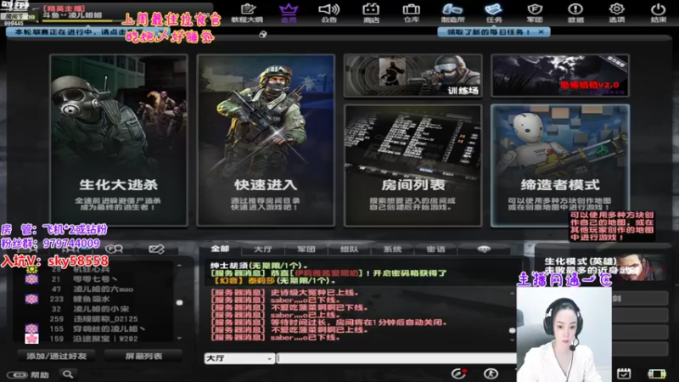679x382 pixels.
Task: Switch chat to the 系统 tab
Action: (x=392, y=250)
